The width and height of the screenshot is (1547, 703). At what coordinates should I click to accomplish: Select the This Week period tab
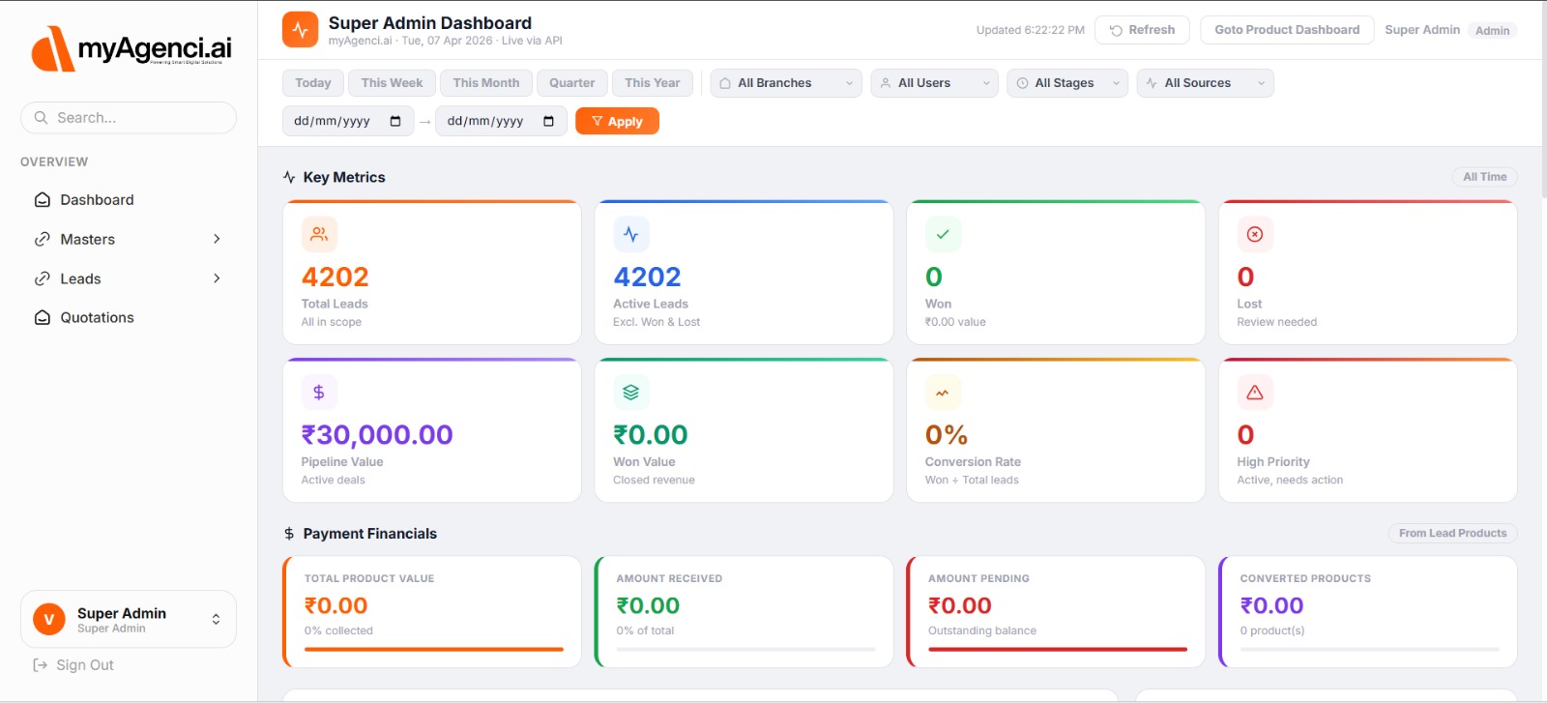point(392,83)
